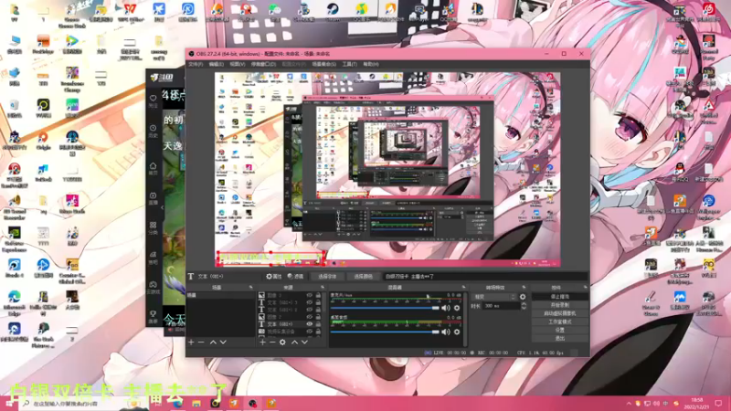
Task: Add a new source with the plus button
Action: [x=262, y=342]
